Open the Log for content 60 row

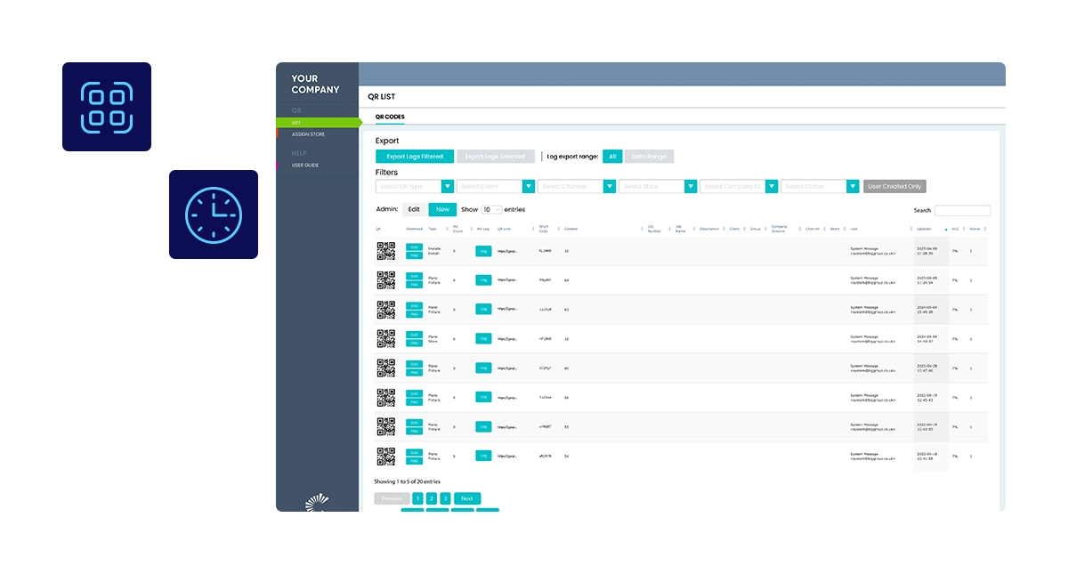point(483,368)
